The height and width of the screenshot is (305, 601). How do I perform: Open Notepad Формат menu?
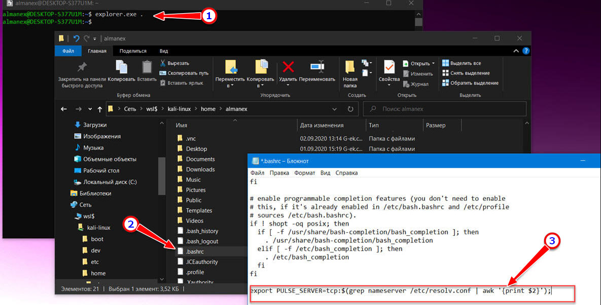coord(305,173)
